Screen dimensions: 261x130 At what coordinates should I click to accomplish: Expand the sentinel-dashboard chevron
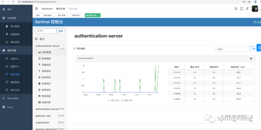[x=64, y=129]
